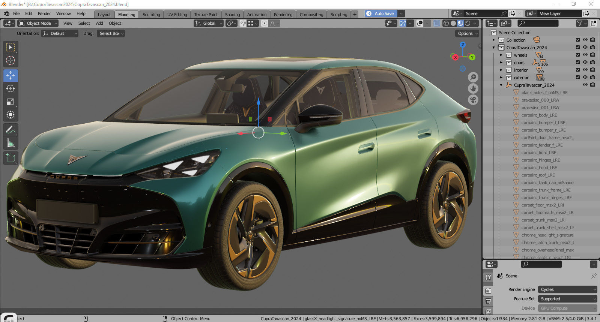This screenshot has width=600, height=322.
Task: Open the Orientation Default dropdown
Action: click(60, 33)
